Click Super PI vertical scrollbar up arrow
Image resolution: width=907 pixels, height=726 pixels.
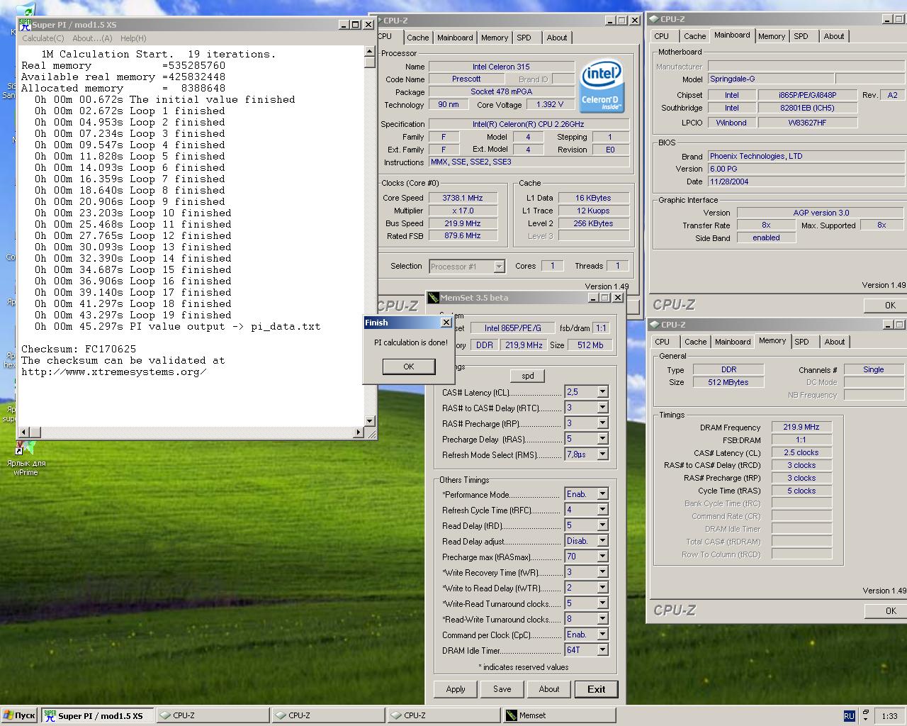[x=369, y=51]
